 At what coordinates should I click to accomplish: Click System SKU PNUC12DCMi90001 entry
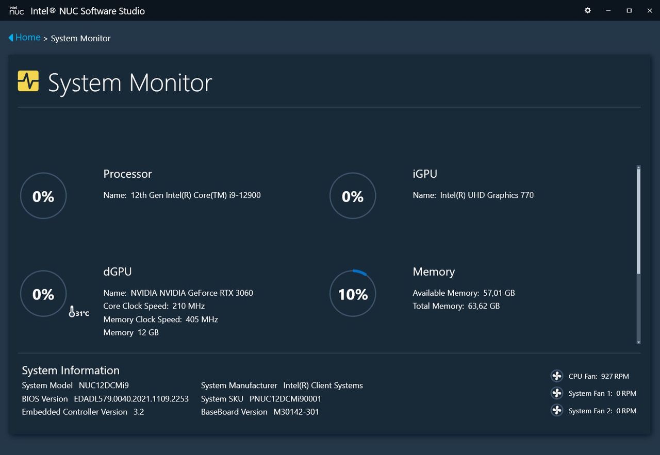[x=261, y=398]
